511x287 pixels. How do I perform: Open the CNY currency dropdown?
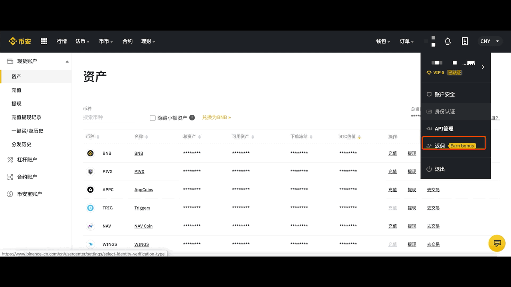[489, 41]
